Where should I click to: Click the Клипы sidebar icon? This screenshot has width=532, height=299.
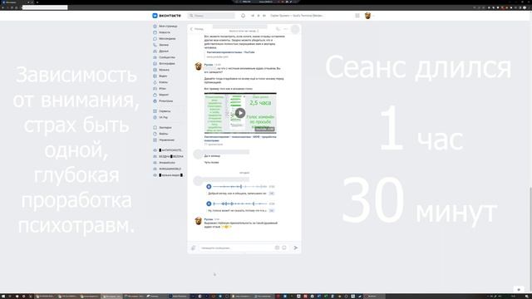tap(155, 82)
